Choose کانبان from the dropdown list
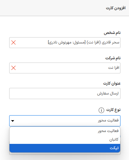Viewport: 129px width, 160px height. (x=65, y=140)
